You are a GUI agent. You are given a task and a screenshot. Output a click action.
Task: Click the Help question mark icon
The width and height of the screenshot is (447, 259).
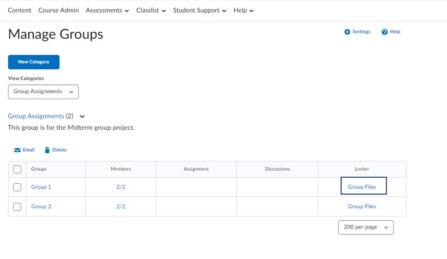pos(385,32)
